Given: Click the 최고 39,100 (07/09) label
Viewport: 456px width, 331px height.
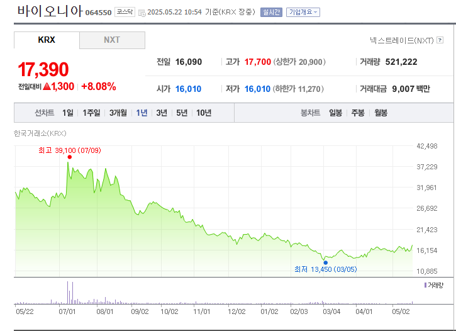Looking at the screenshot, I should [x=70, y=150].
